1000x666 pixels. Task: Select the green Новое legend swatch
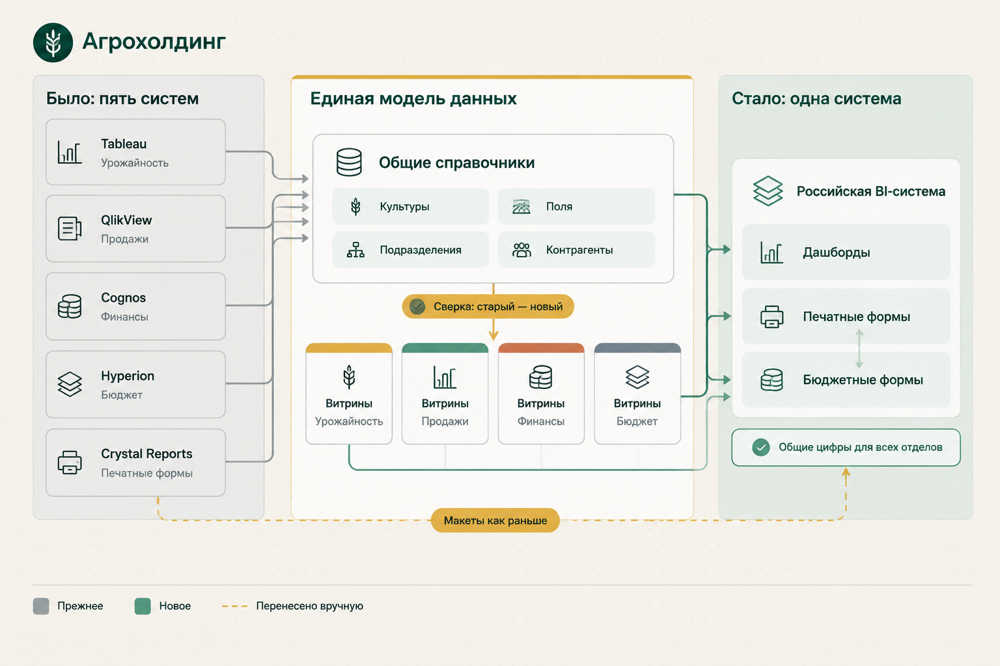(x=143, y=606)
